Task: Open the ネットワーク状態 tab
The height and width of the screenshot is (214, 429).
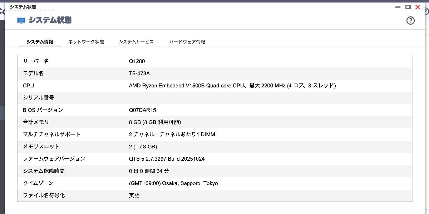Action: (86, 42)
